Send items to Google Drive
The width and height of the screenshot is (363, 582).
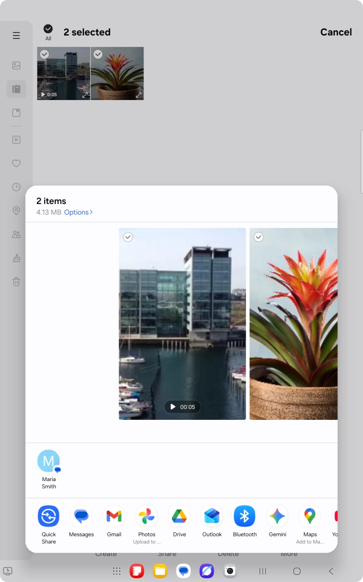pyautogui.click(x=179, y=516)
